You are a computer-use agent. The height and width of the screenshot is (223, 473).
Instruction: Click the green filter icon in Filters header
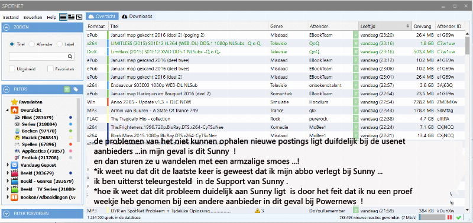67,89
